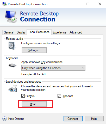Switch to the Display tab
Image resolution: width=106 pixels, height=124 pixels.
point(21,32)
